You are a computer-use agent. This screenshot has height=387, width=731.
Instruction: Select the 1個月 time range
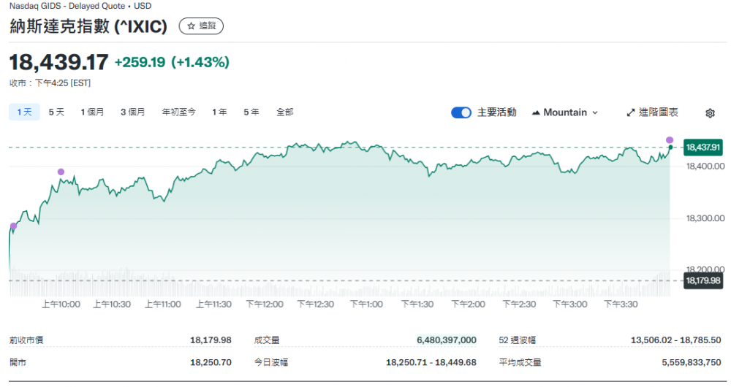coord(92,112)
